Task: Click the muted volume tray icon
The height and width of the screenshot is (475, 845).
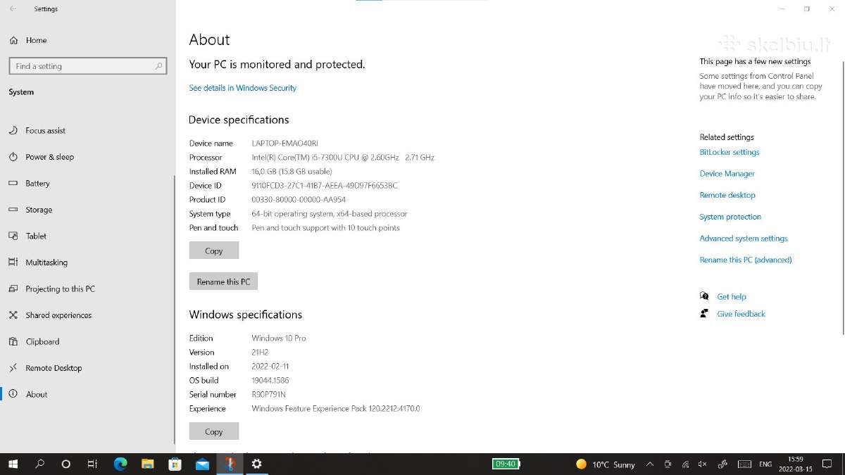Action: [702, 464]
